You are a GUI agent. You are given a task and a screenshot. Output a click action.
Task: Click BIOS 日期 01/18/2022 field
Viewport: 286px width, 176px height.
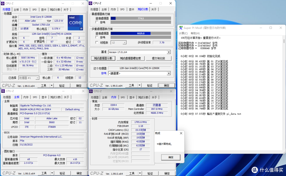tap(52, 145)
